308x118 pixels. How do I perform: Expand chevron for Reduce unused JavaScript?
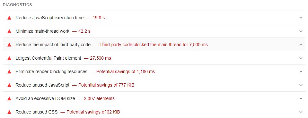pos(301,85)
